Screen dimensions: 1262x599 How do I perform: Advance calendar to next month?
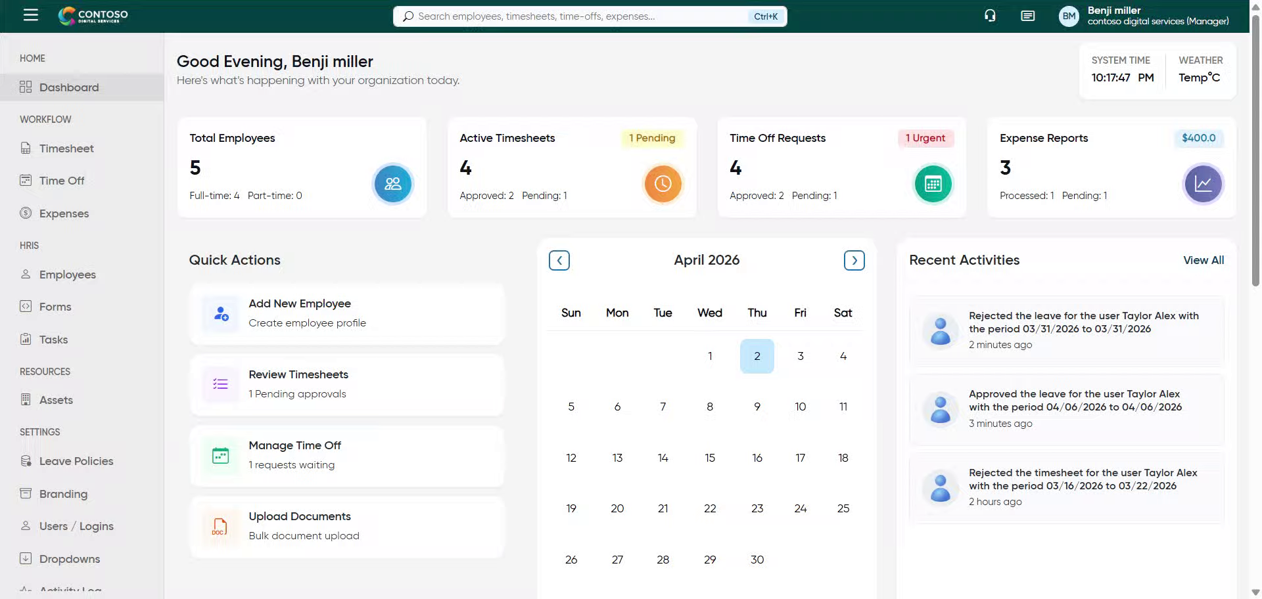click(854, 261)
